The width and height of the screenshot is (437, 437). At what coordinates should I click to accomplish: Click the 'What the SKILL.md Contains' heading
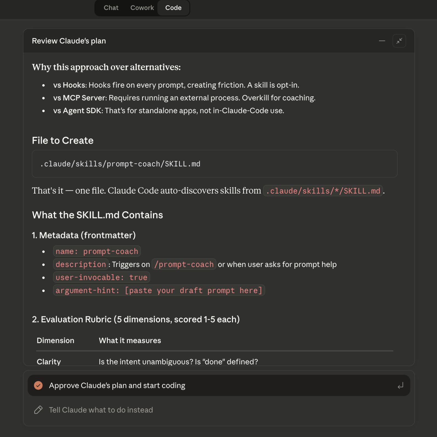98,215
